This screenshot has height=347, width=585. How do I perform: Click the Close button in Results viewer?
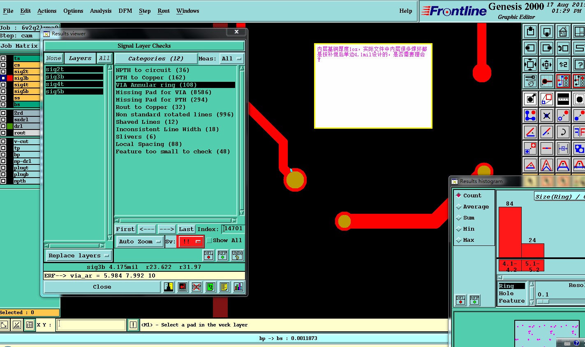point(102,287)
